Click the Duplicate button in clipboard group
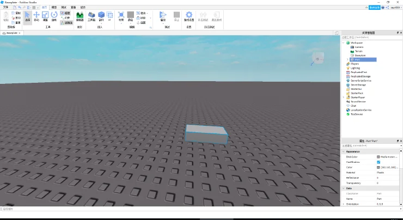 click(16, 23)
